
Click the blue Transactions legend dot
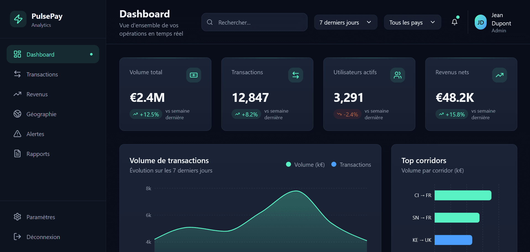click(334, 164)
